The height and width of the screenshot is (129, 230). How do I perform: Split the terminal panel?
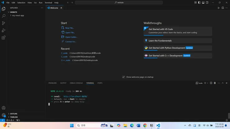point(211,83)
